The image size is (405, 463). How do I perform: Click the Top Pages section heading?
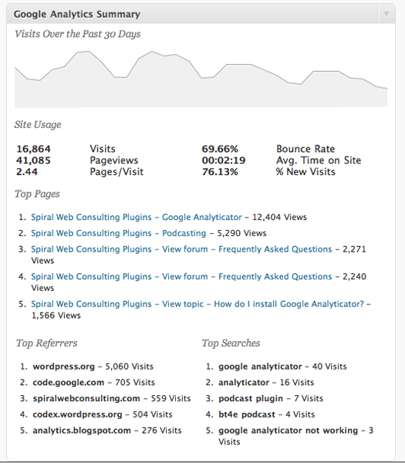coord(37,194)
